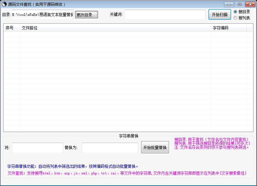257x186 pixels.
Task: Click the yin-yang app icon in title bar
Action: pyautogui.click(x=4, y=4)
